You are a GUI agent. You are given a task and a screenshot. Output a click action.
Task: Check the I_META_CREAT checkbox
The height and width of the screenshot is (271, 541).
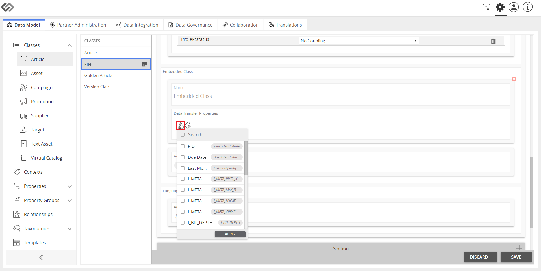[183, 212]
